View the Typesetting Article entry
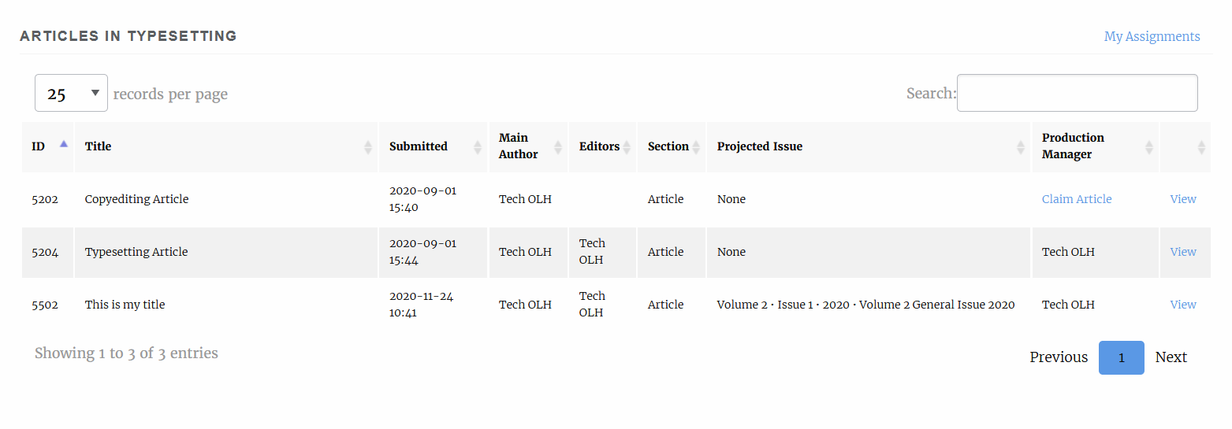Image resolution: width=1232 pixels, height=429 pixels. (x=1183, y=252)
